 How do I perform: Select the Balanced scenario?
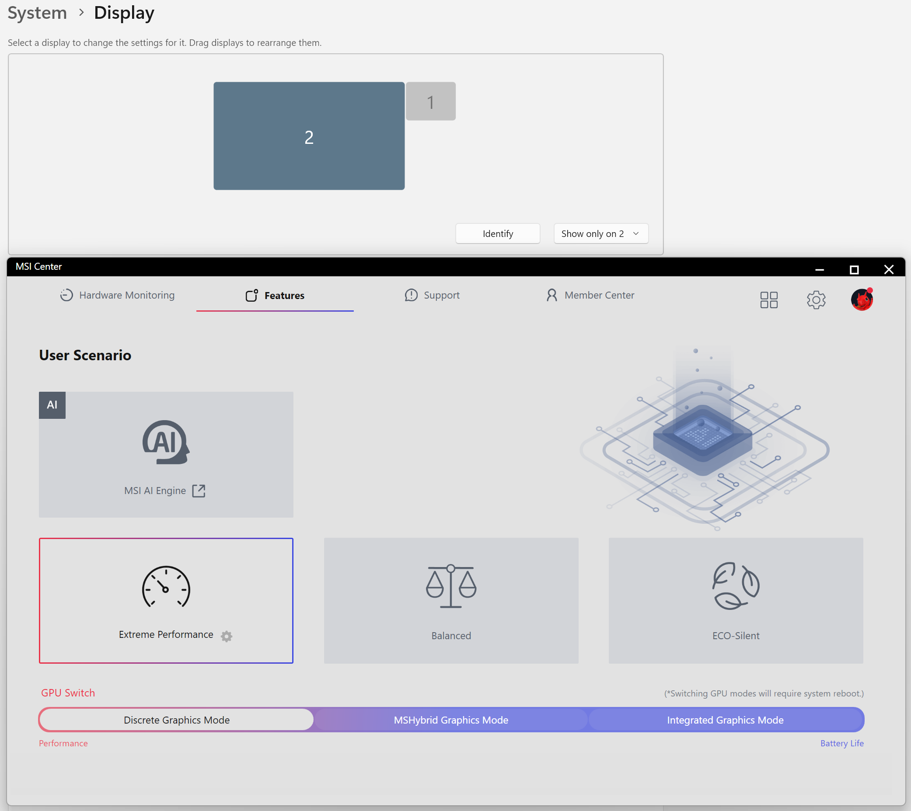pos(451,601)
